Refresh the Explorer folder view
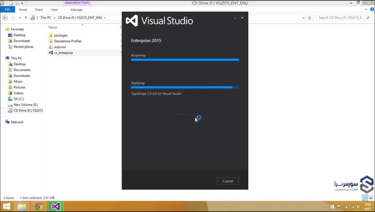375x212 pixels. pyautogui.click(x=310, y=18)
